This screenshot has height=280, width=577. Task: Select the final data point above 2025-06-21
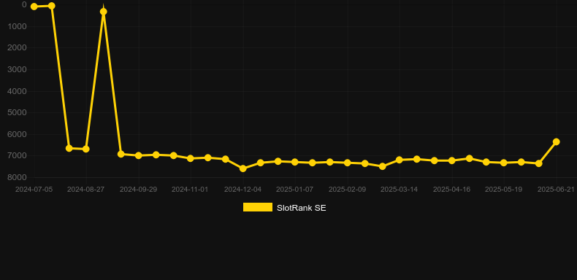(x=556, y=141)
